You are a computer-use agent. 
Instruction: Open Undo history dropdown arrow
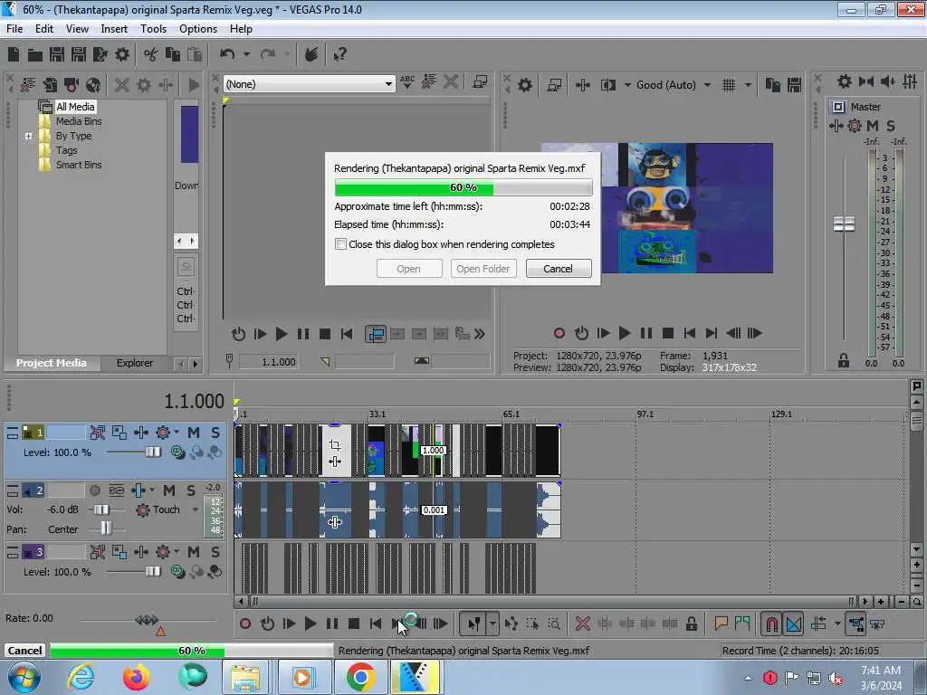click(x=246, y=54)
